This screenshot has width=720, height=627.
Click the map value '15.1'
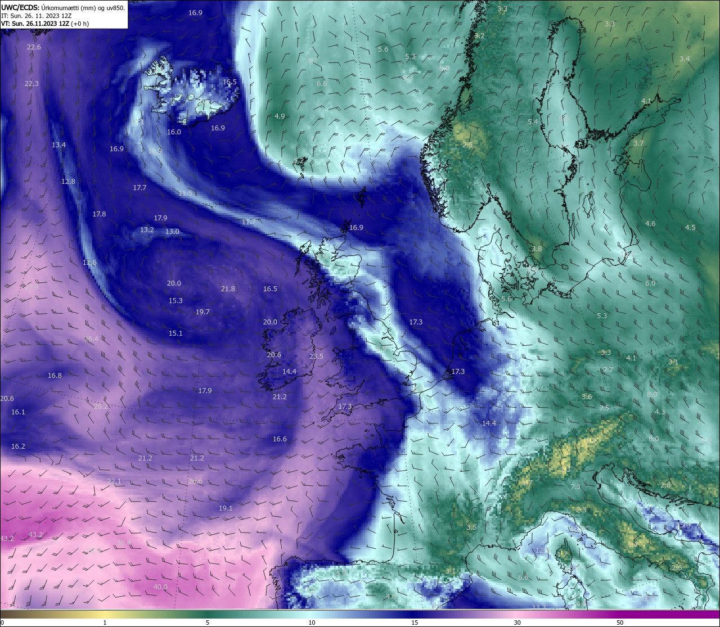(x=175, y=333)
